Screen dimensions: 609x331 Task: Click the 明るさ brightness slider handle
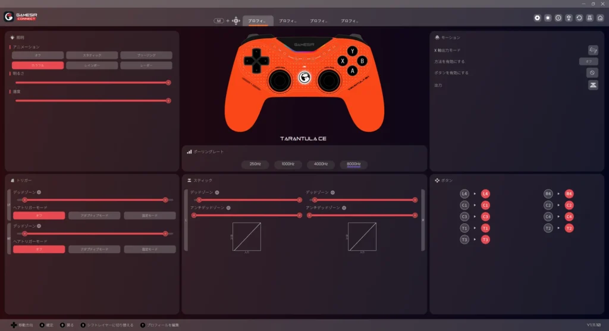[x=168, y=83]
